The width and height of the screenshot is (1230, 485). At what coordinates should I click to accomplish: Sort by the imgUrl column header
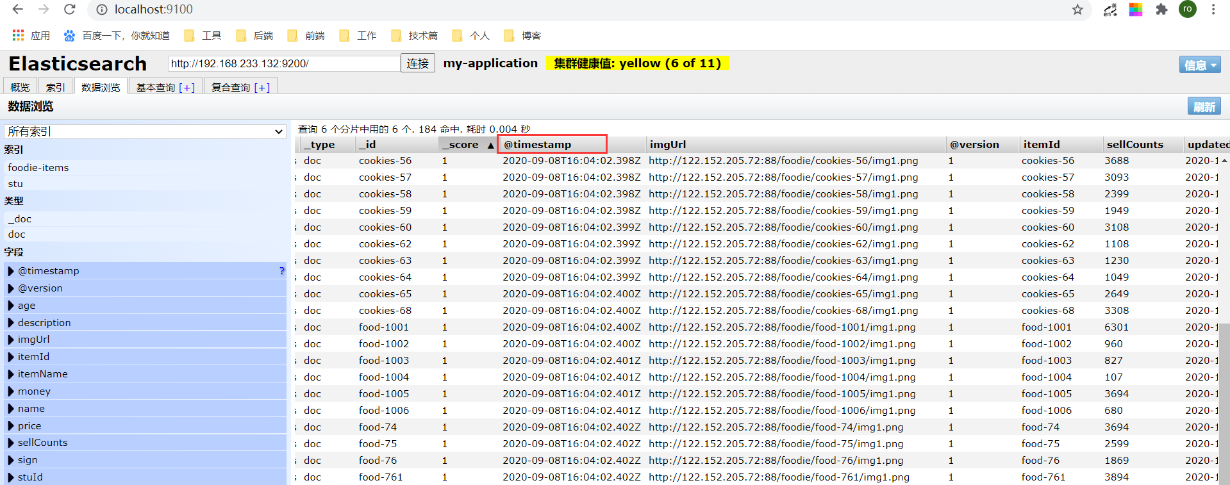coord(795,145)
